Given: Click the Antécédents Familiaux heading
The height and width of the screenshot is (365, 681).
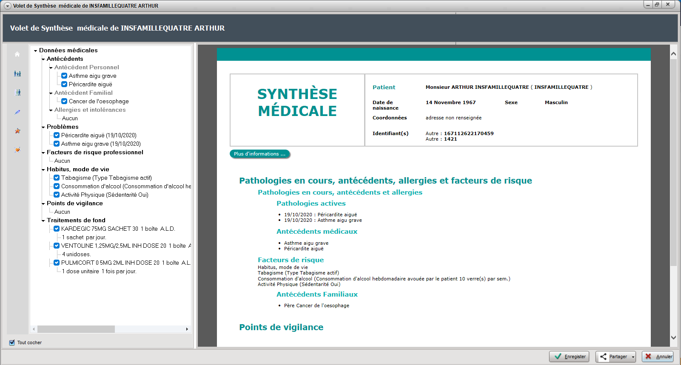Looking at the screenshot, I should point(317,294).
